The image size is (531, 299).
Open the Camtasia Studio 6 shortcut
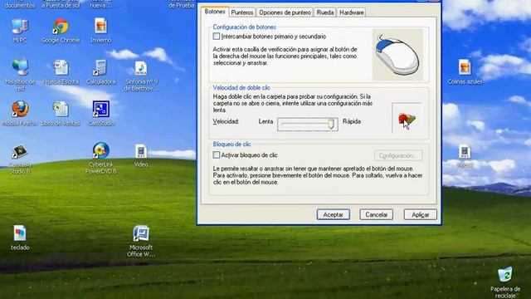click(20, 151)
